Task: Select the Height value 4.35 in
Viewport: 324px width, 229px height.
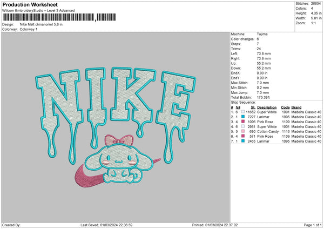Action: (316, 13)
